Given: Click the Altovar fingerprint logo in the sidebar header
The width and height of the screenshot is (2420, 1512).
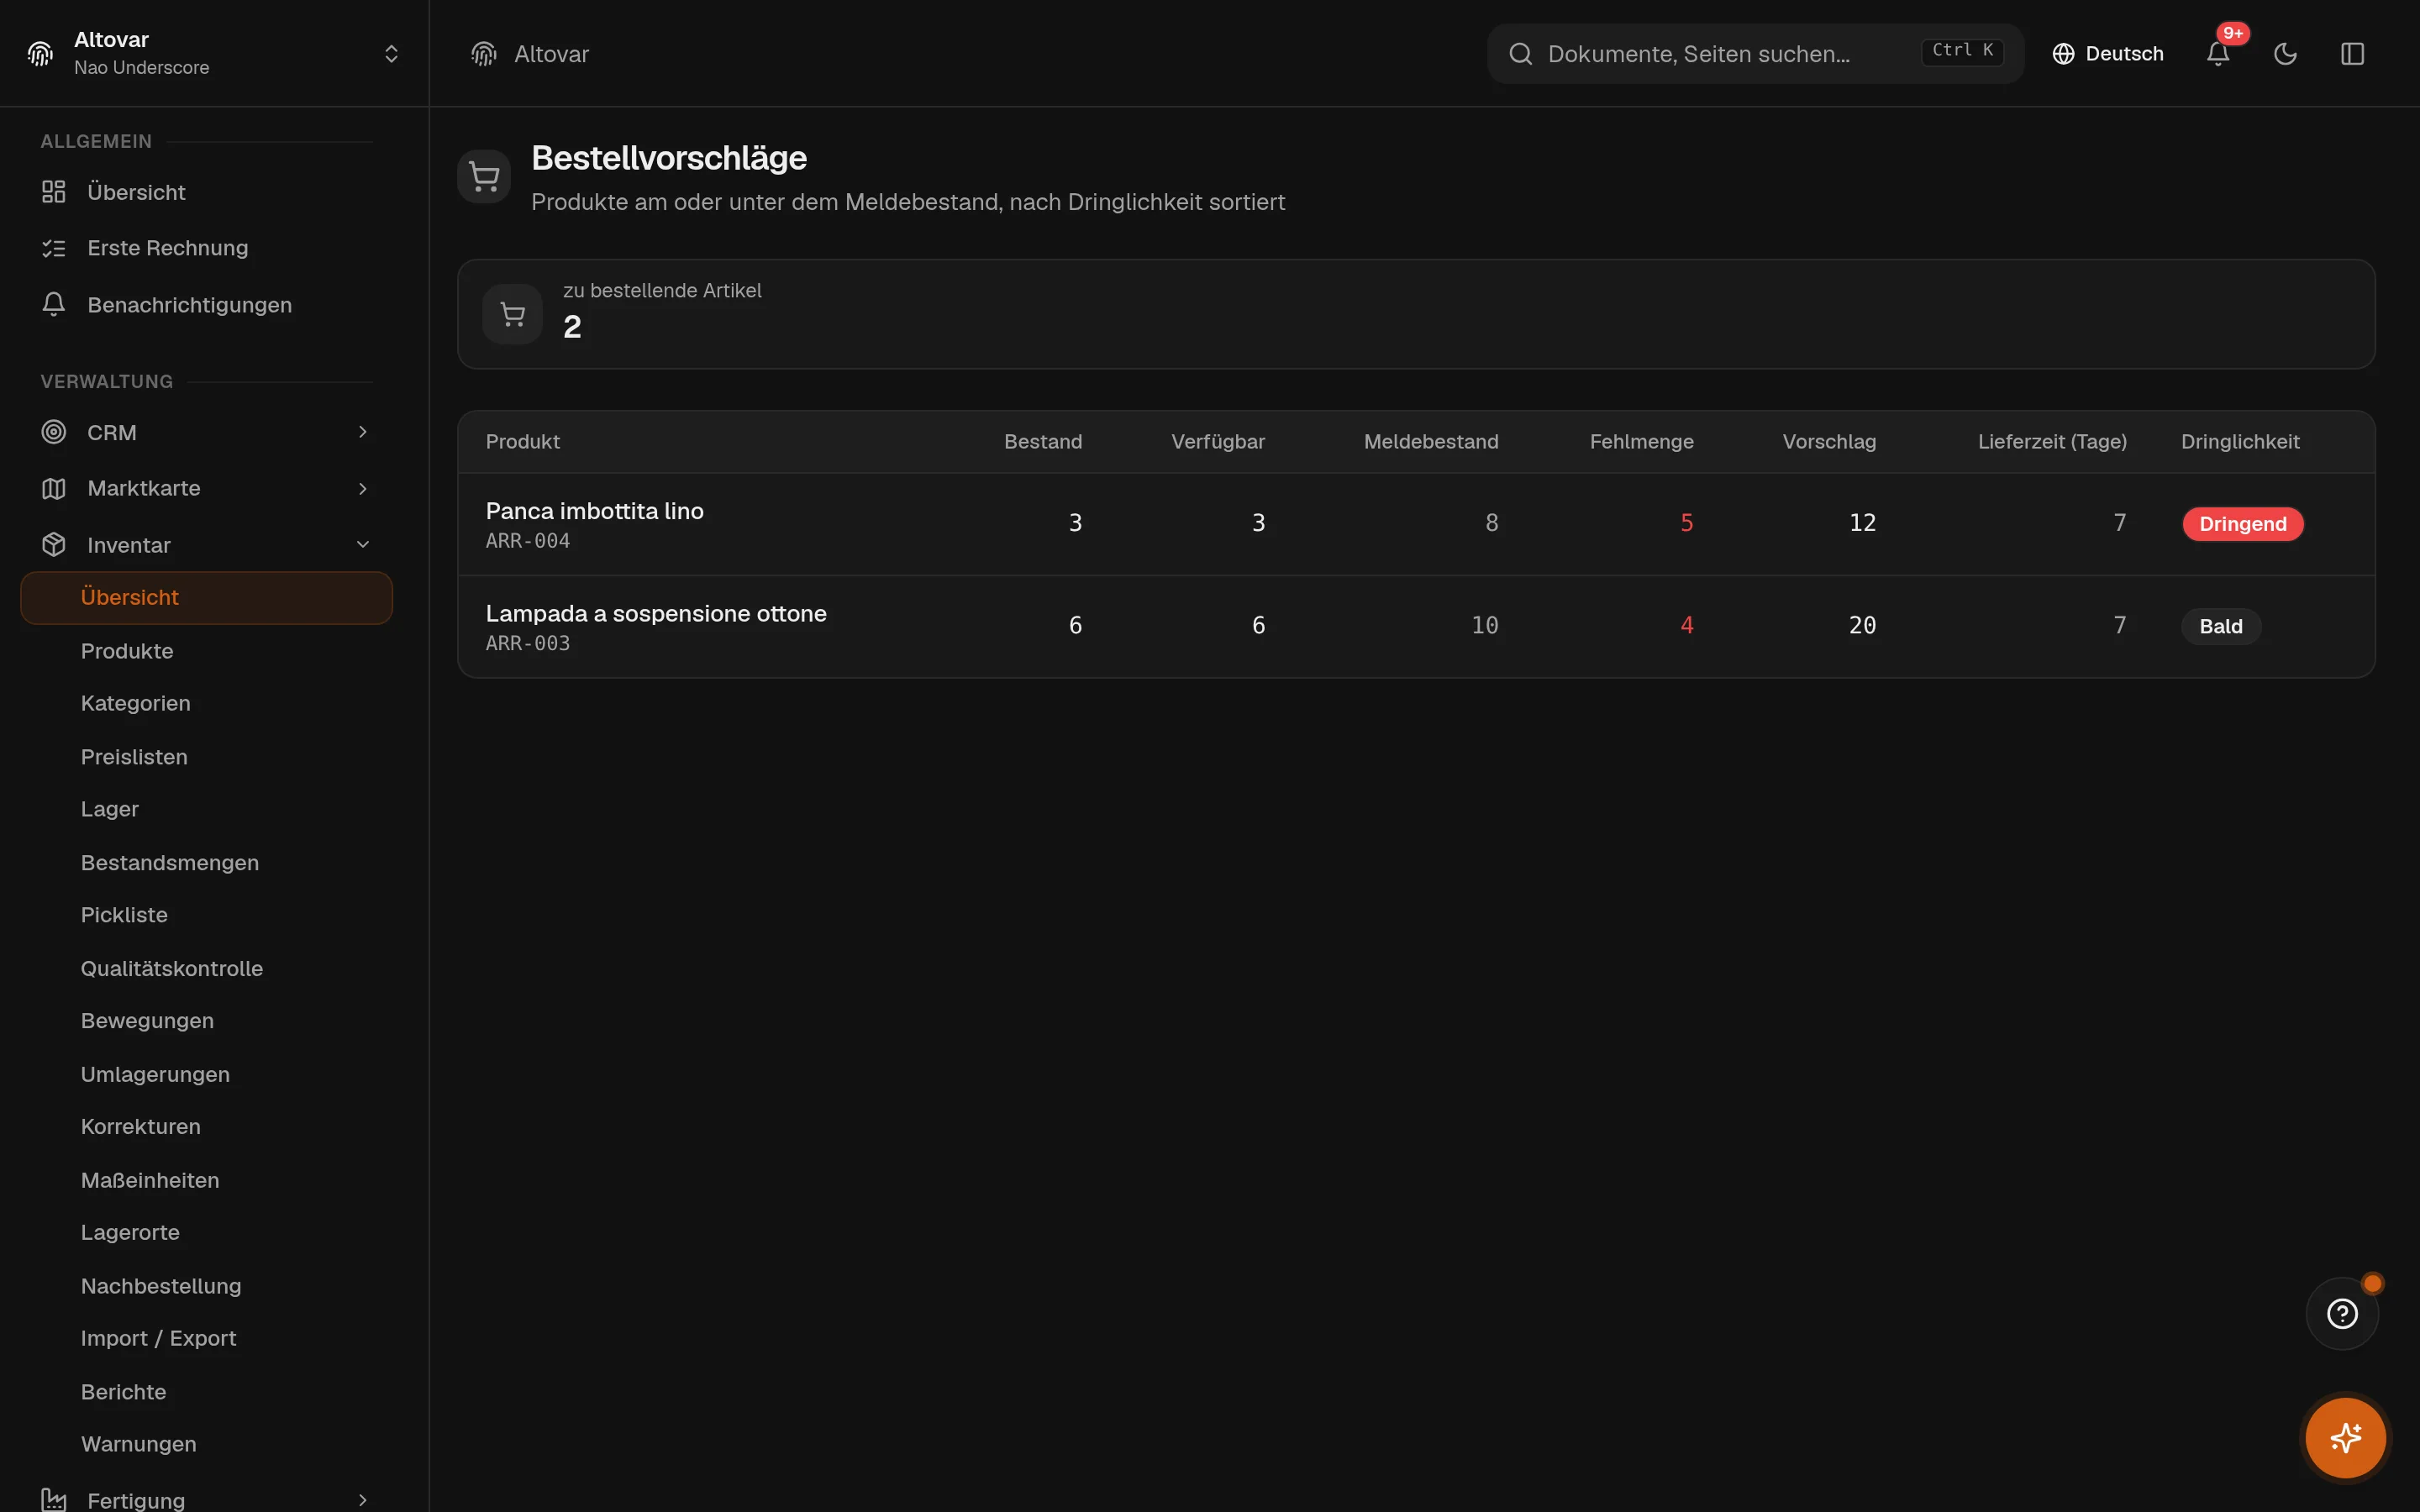Looking at the screenshot, I should 40,54.
